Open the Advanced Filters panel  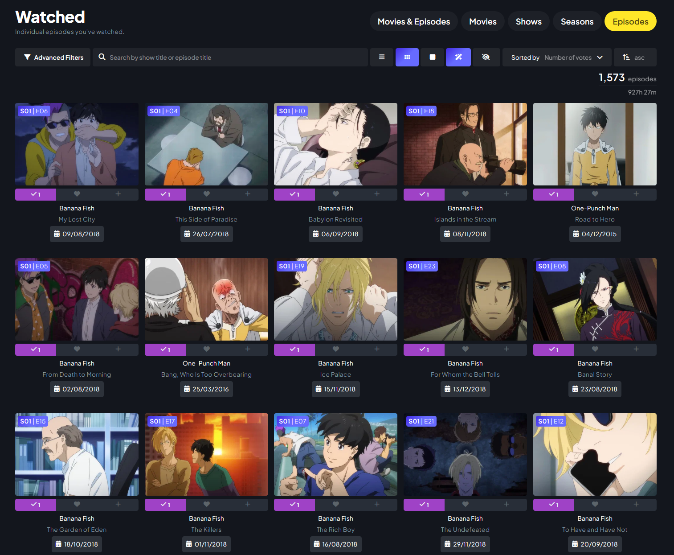[53, 58]
